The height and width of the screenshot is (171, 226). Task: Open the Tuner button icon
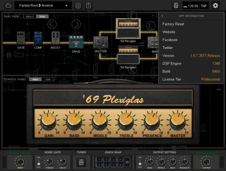coord(81,162)
